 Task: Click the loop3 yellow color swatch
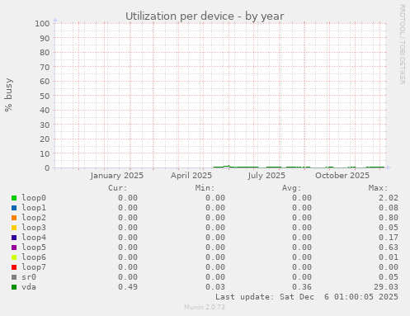point(14,228)
